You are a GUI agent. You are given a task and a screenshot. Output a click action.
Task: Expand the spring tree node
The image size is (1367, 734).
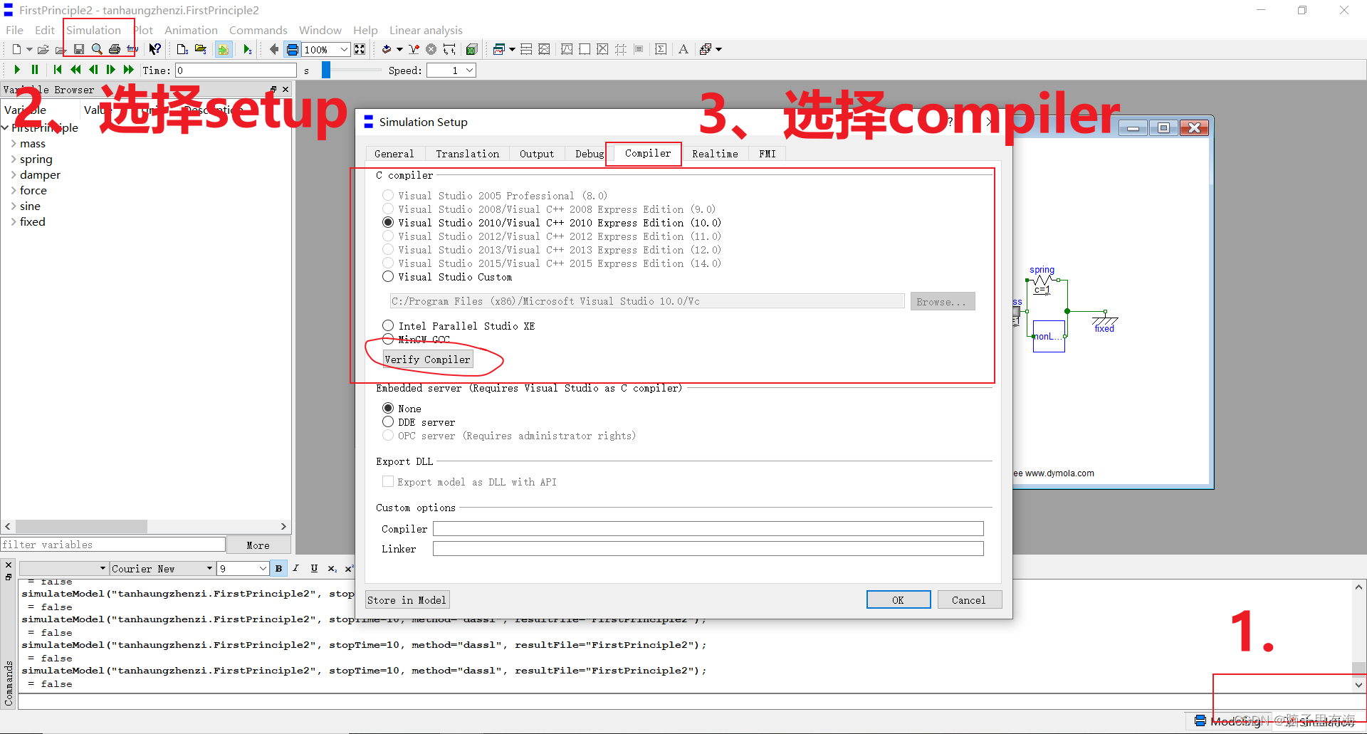(x=14, y=159)
